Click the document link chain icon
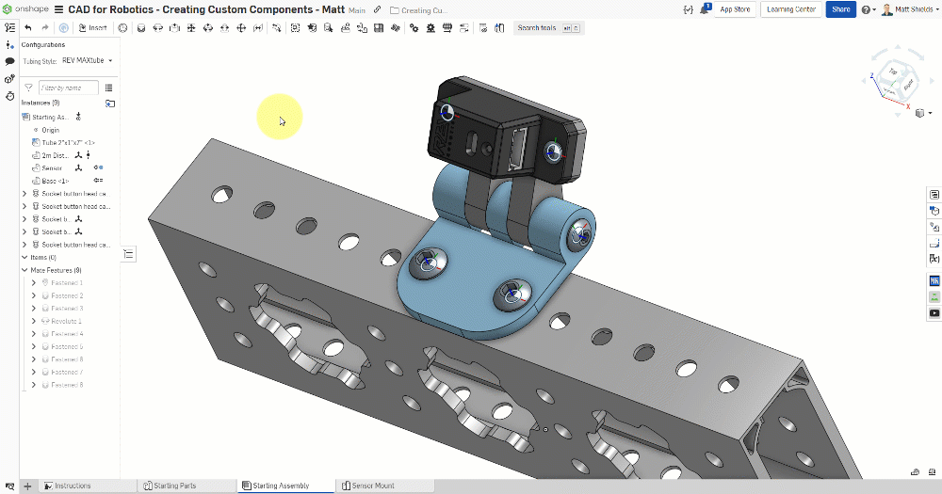This screenshot has width=942, height=494. tap(378, 9)
